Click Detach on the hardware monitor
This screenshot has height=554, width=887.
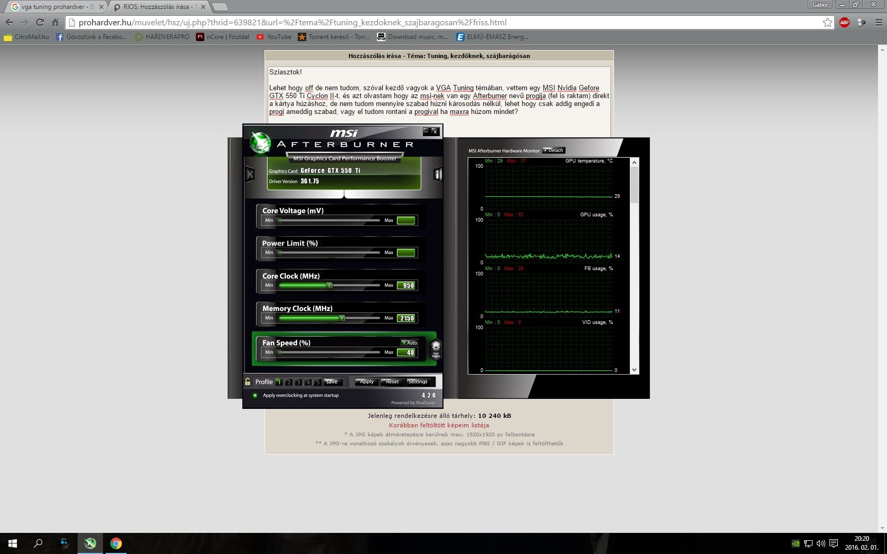tap(554, 150)
